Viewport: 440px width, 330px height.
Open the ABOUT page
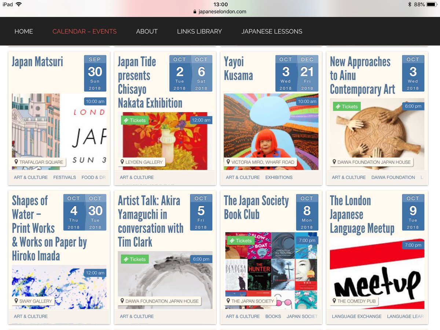tap(147, 31)
